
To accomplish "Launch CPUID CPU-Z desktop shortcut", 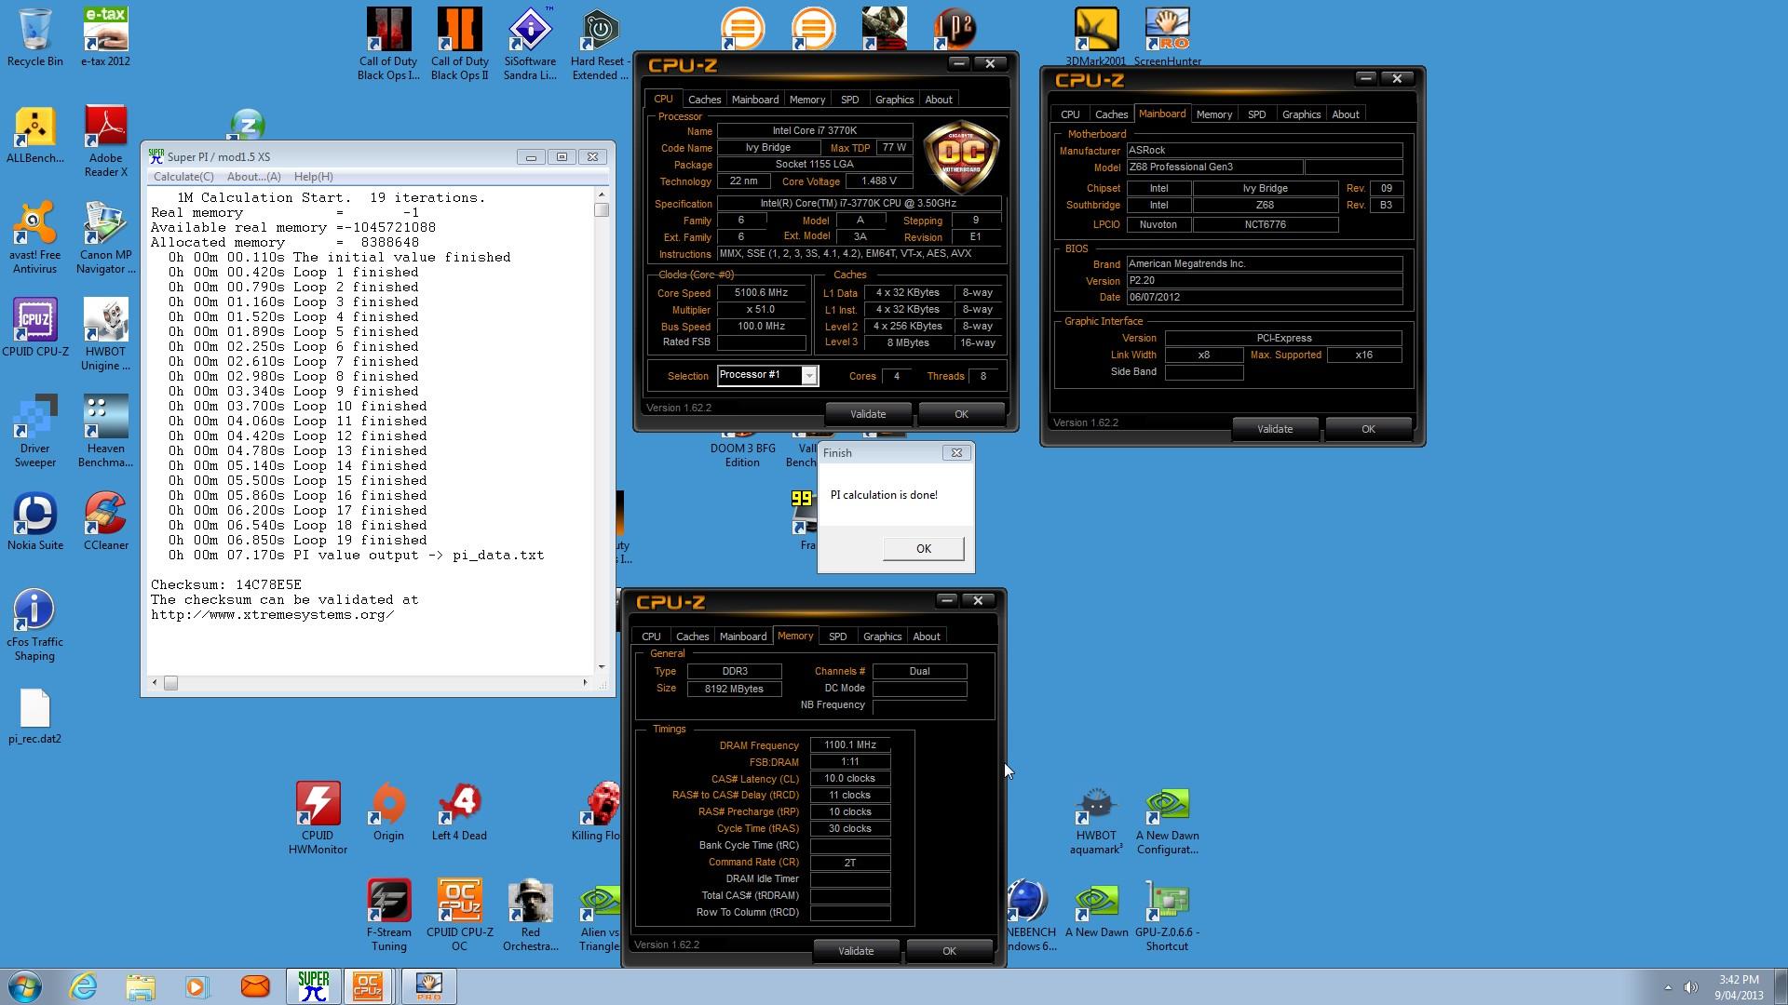I will point(35,328).
